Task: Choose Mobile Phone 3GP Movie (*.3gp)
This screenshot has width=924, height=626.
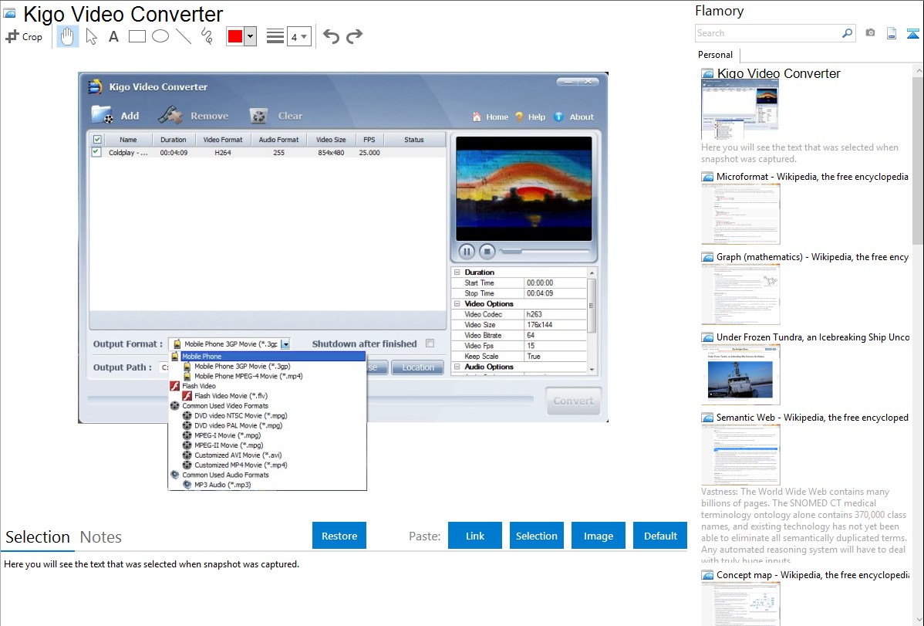Action: [x=241, y=367]
